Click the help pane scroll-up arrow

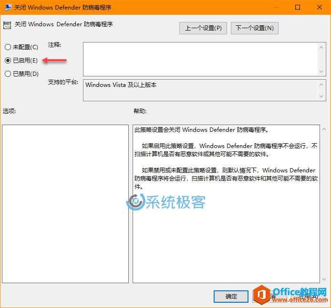324,129
